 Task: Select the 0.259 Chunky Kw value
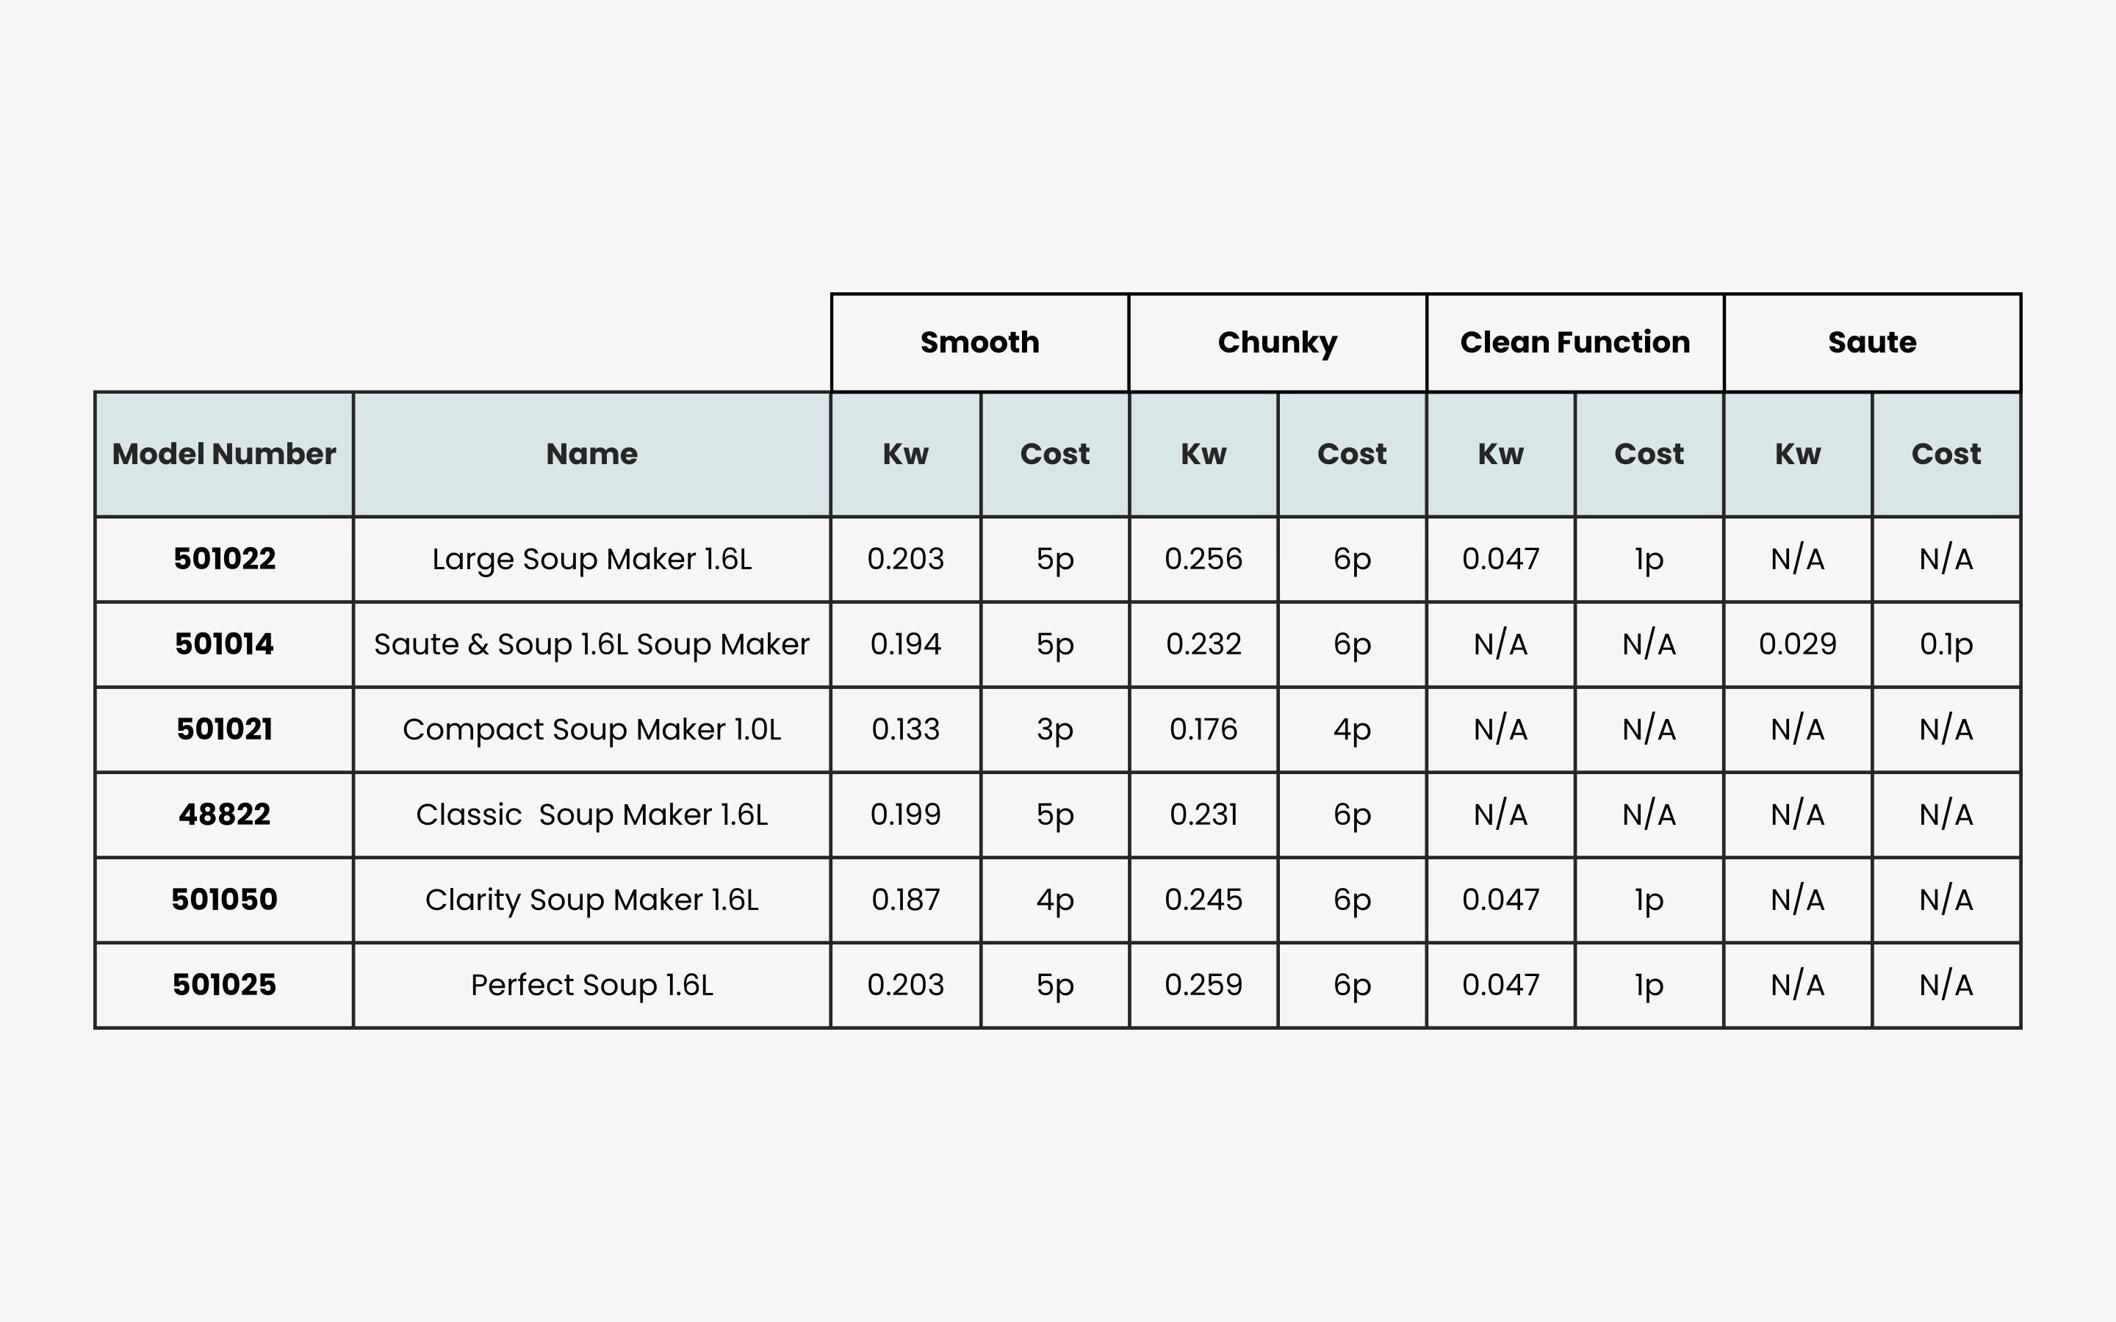point(1203,984)
